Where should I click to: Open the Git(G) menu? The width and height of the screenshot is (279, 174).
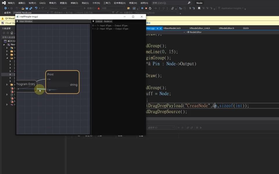point(42,3)
